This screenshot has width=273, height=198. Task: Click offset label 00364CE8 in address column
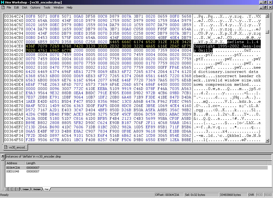[x=14, y=46]
